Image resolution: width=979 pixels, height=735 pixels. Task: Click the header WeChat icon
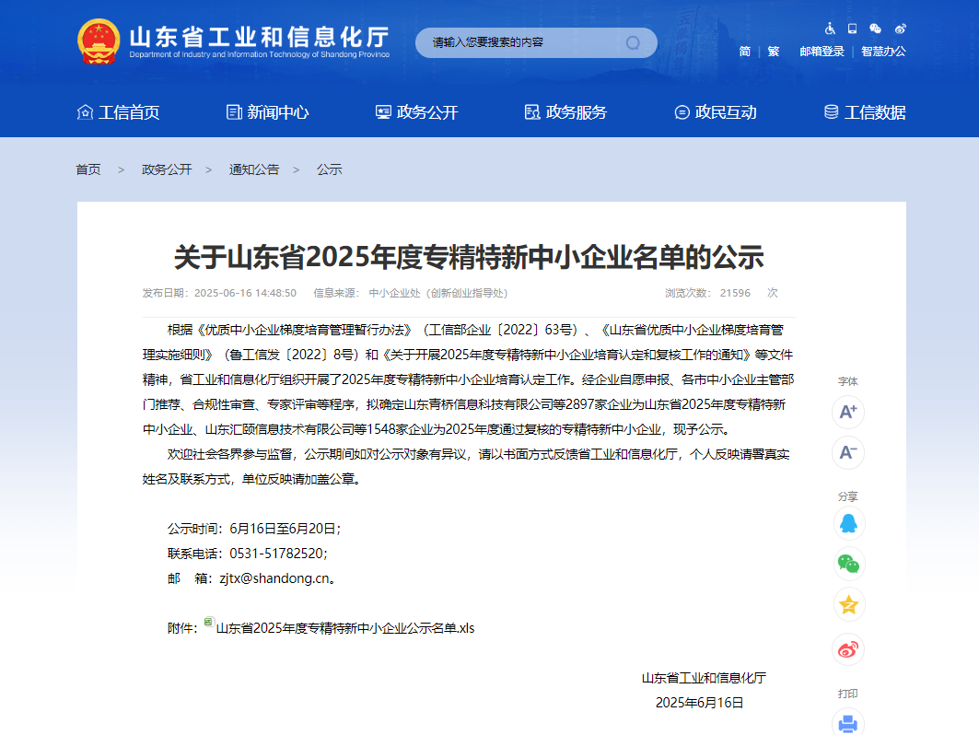(x=875, y=29)
